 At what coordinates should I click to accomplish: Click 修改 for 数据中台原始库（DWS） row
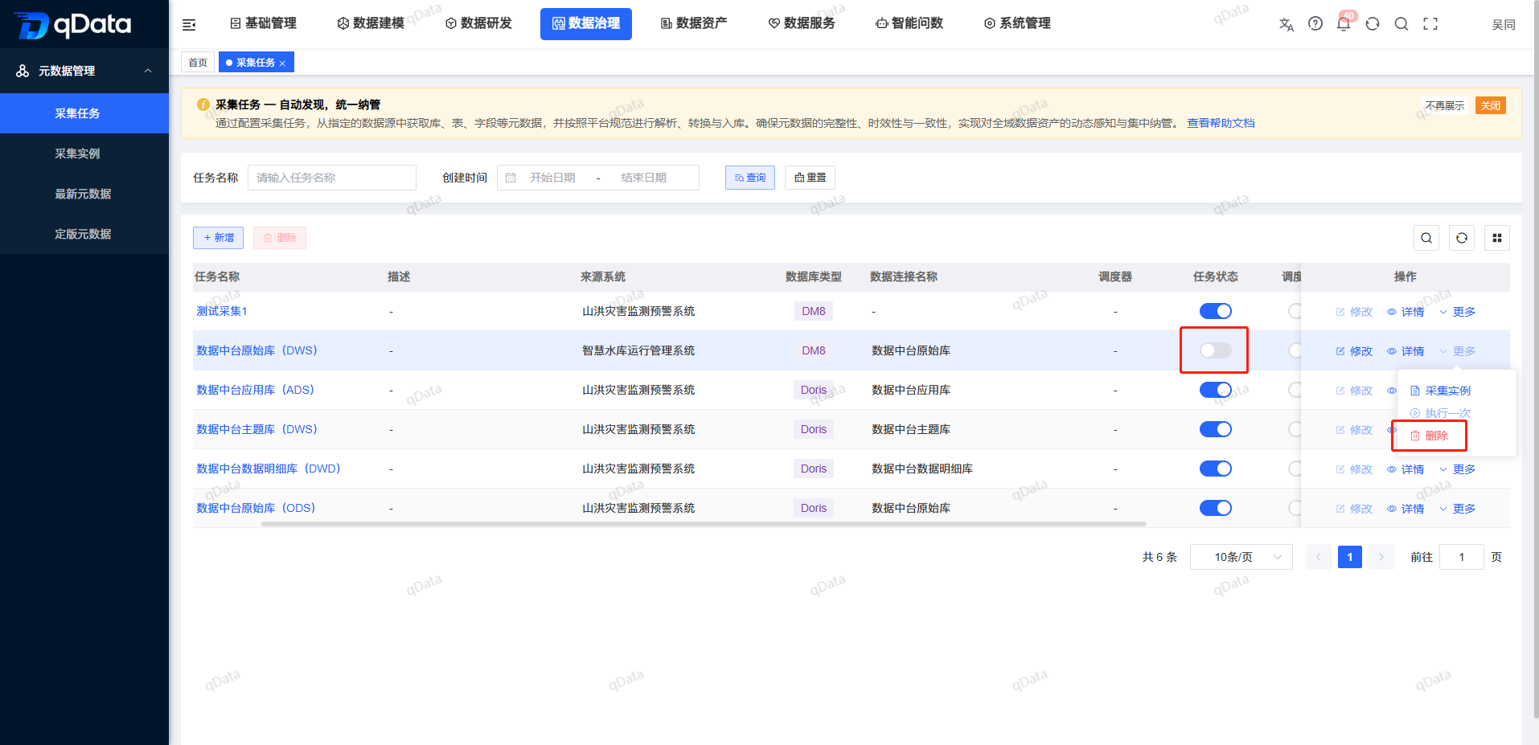(x=1354, y=351)
